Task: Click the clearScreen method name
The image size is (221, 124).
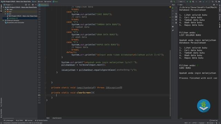Action: point(84,93)
